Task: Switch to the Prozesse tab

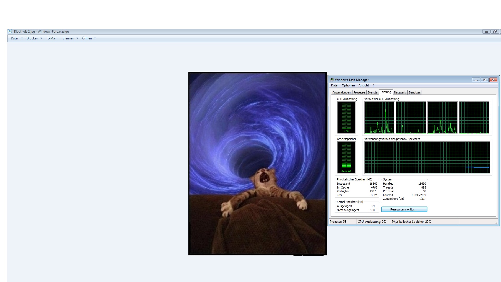Action: click(x=359, y=92)
